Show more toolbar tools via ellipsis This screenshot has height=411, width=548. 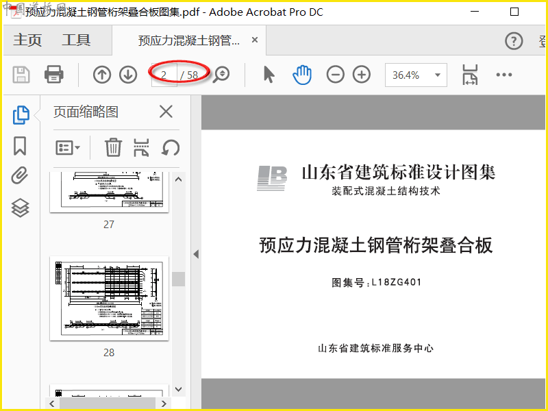pyautogui.click(x=504, y=75)
